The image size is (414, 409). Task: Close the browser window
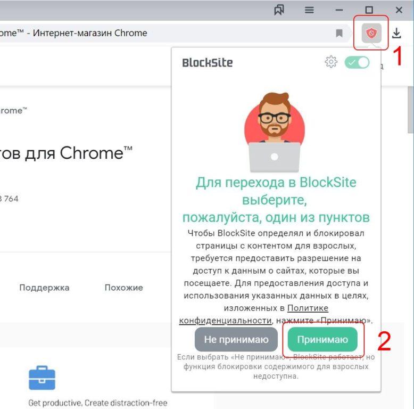pos(399,10)
